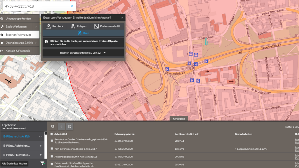This screenshot has width=299, height=168.
Task: Expand the Basis-Werkzeuge submenu
Action: click(x=17, y=26)
